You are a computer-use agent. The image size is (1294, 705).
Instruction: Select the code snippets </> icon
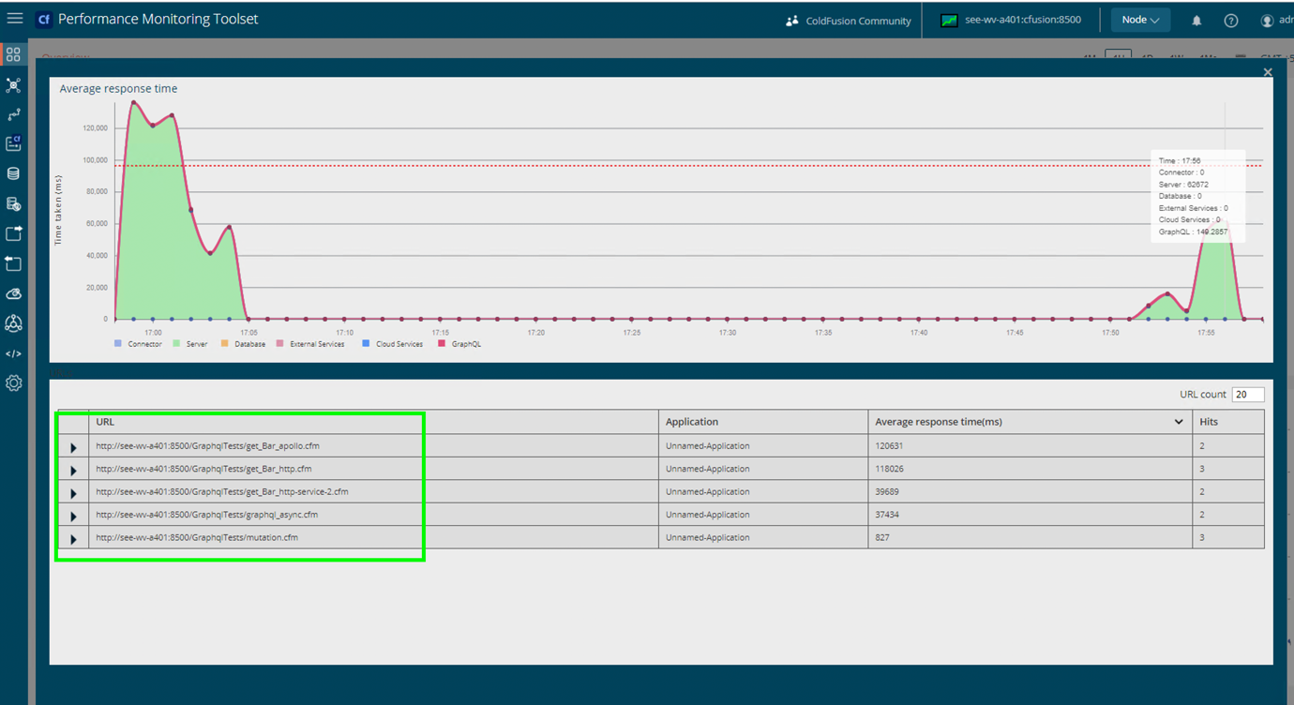tap(13, 353)
